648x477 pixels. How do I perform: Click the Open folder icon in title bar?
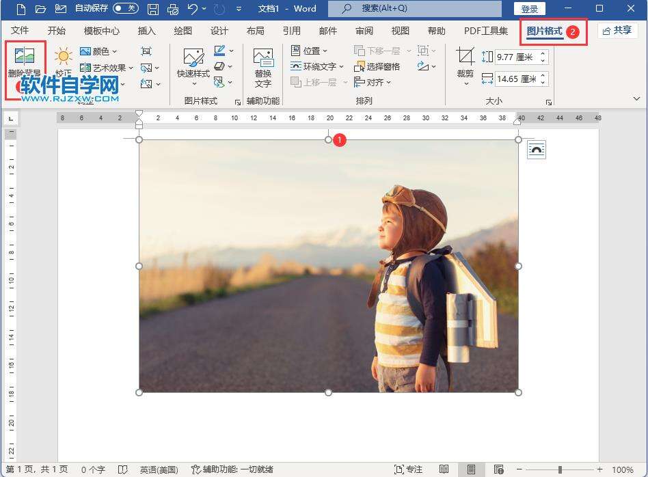[x=40, y=8]
